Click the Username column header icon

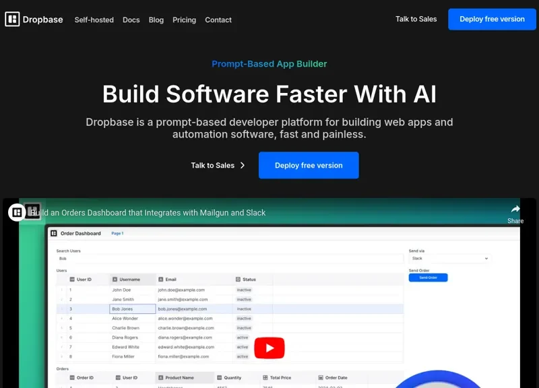pos(115,280)
